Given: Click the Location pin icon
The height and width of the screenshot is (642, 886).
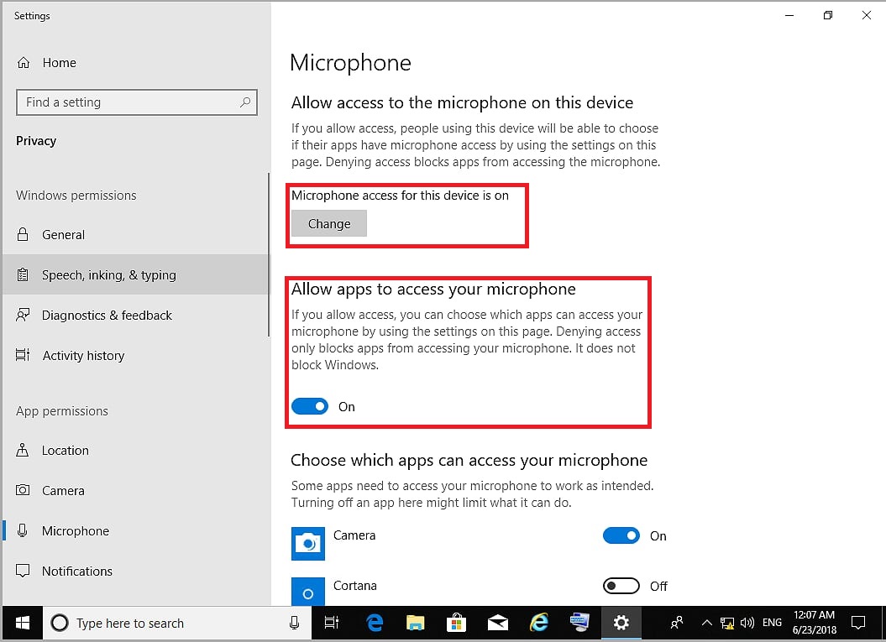Looking at the screenshot, I should [x=23, y=450].
